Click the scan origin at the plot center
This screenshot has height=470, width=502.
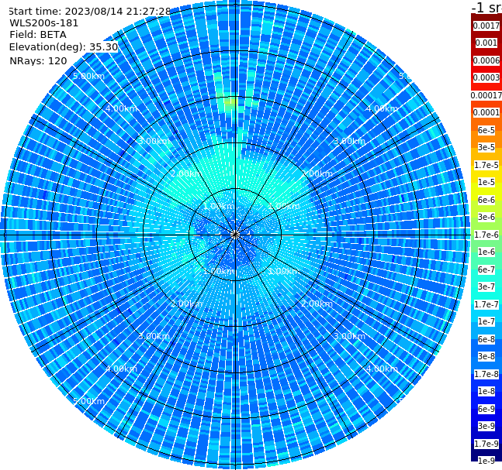tap(235, 235)
